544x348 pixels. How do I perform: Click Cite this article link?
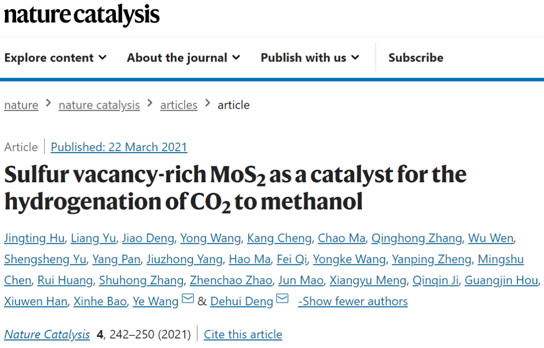243,334
